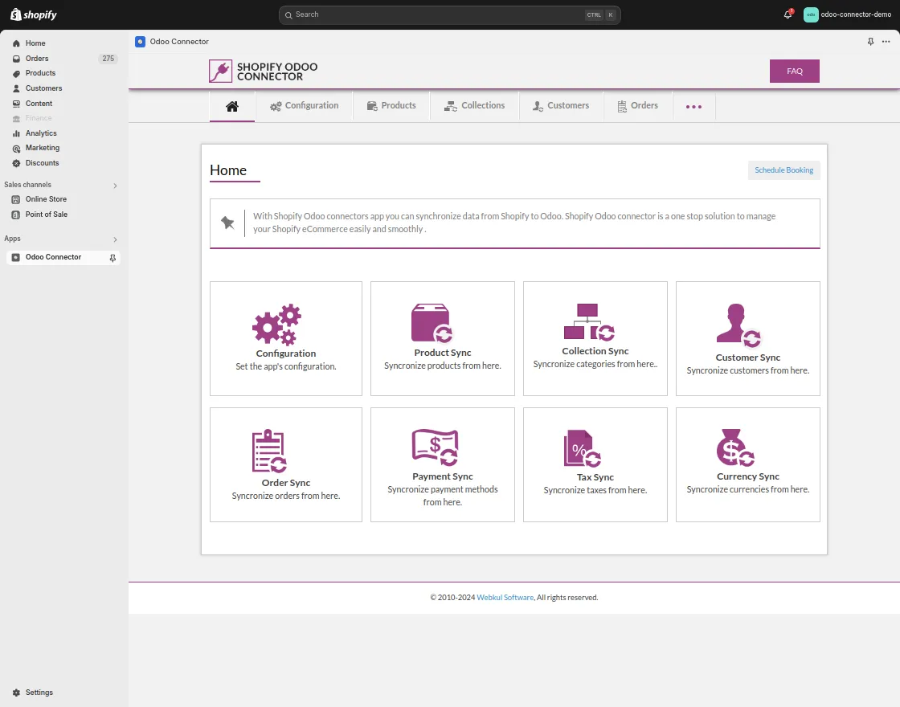Click the notifications bell icon

tap(786, 14)
